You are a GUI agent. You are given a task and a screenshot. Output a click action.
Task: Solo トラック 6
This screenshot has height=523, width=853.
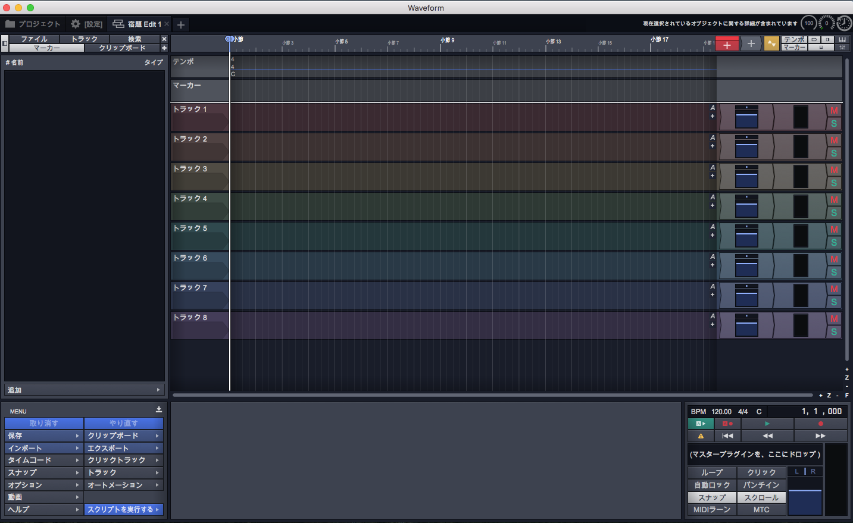point(834,273)
